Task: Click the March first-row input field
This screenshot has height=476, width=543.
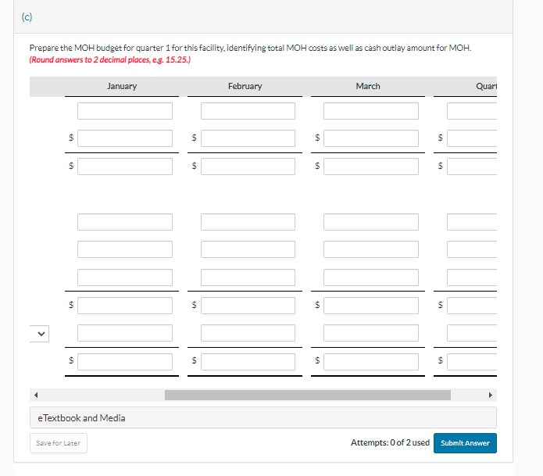Action: click(x=371, y=111)
